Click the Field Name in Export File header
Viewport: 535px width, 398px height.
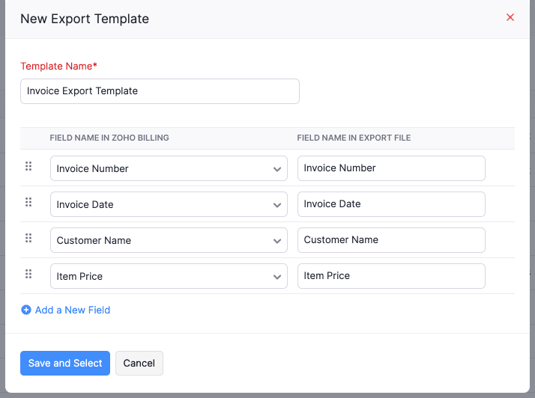354,138
